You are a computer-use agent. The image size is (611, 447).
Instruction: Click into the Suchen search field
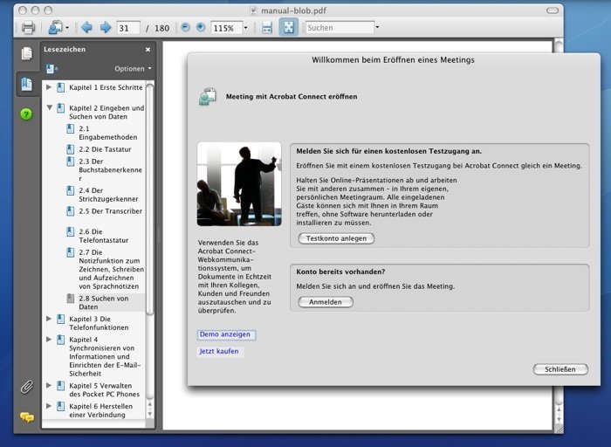pyautogui.click(x=340, y=28)
